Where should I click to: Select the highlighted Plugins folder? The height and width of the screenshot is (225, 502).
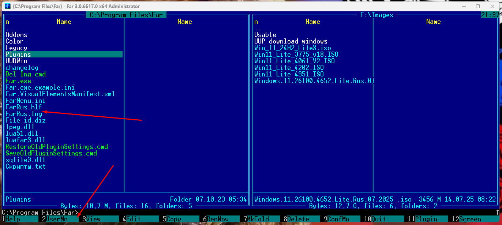(x=64, y=55)
